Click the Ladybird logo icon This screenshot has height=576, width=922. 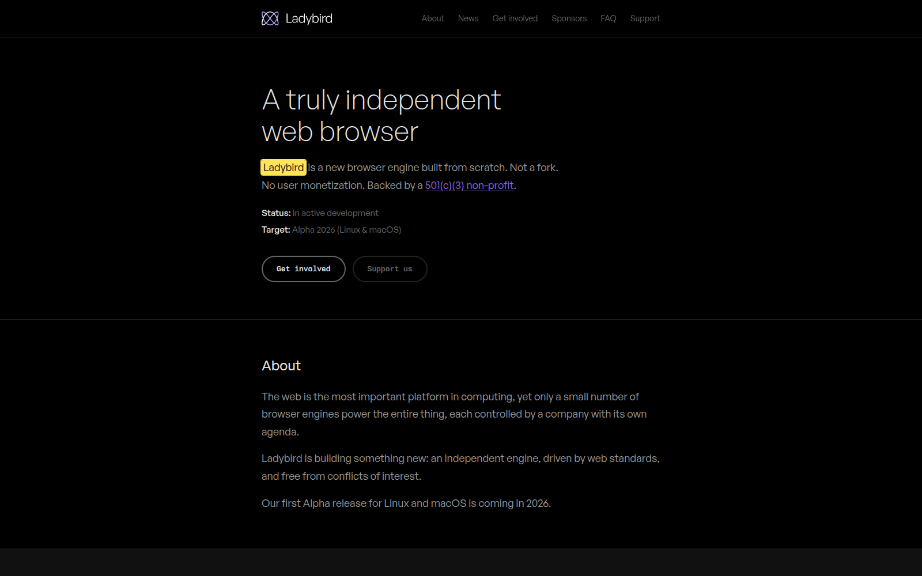[270, 18]
